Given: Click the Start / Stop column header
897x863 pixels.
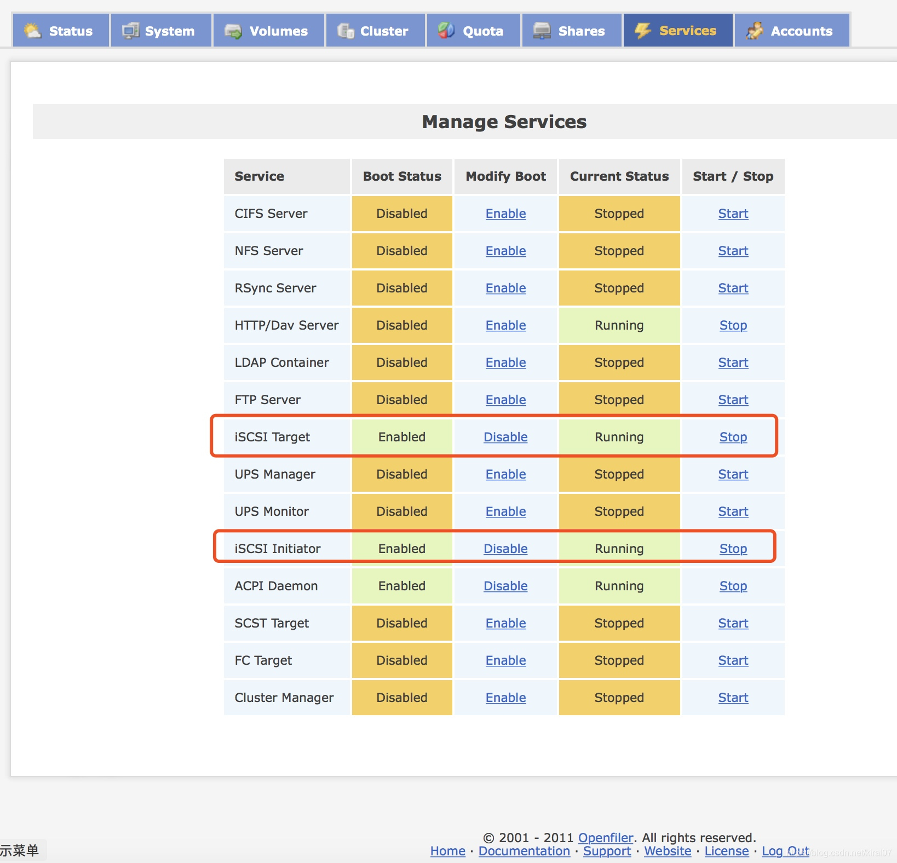Looking at the screenshot, I should 733,176.
